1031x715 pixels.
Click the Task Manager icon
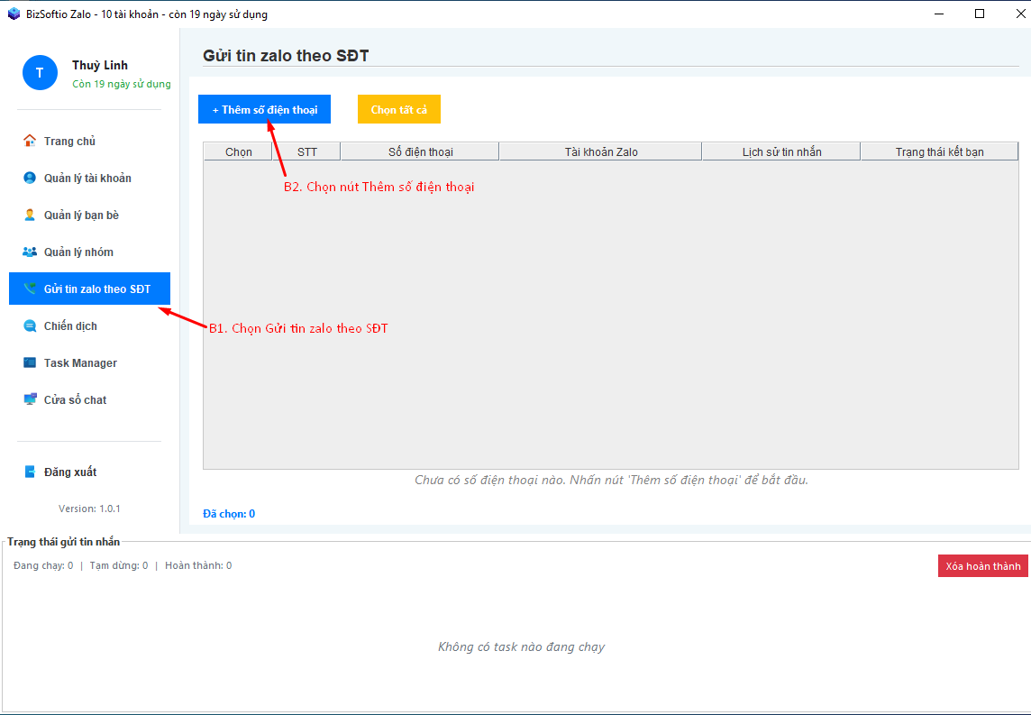pyautogui.click(x=30, y=362)
